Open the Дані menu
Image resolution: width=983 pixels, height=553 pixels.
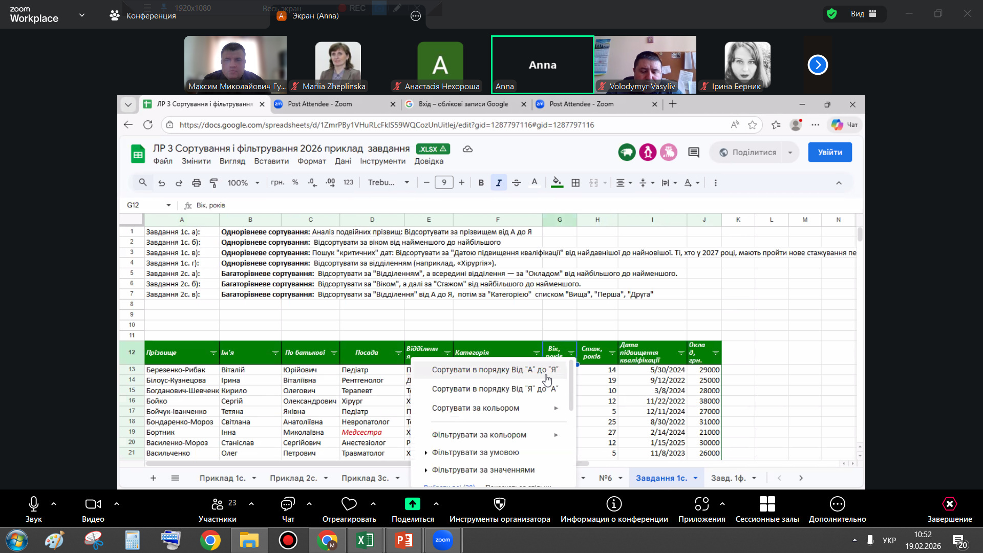[343, 161]
